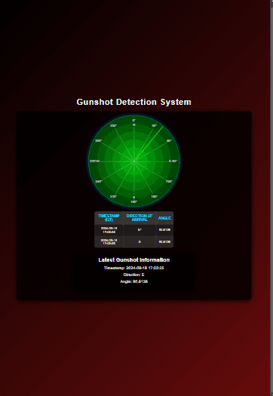Image resolution: width=273 pixels, height=396 pixels.
Task: Click the Timestamp (IST) column header
Action: [x=109, y=218]
